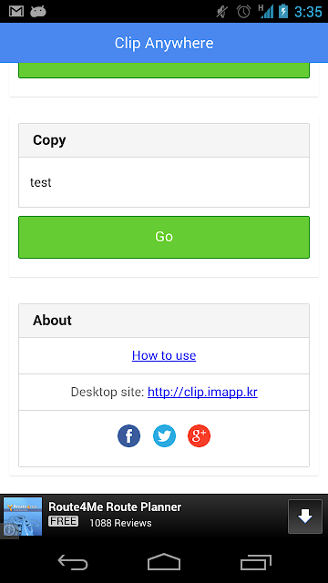The image size is (328, 583).
Task: Tap the Route4Me ad thumbnail
Action: point(23,517)
